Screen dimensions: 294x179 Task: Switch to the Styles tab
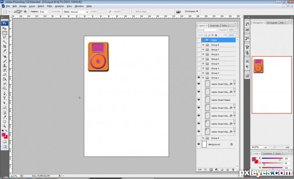point(278,154)
